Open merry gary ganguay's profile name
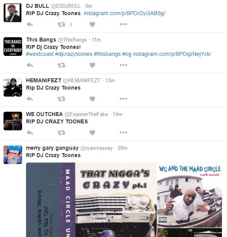The image size is (227, 237). pos(52,148)
